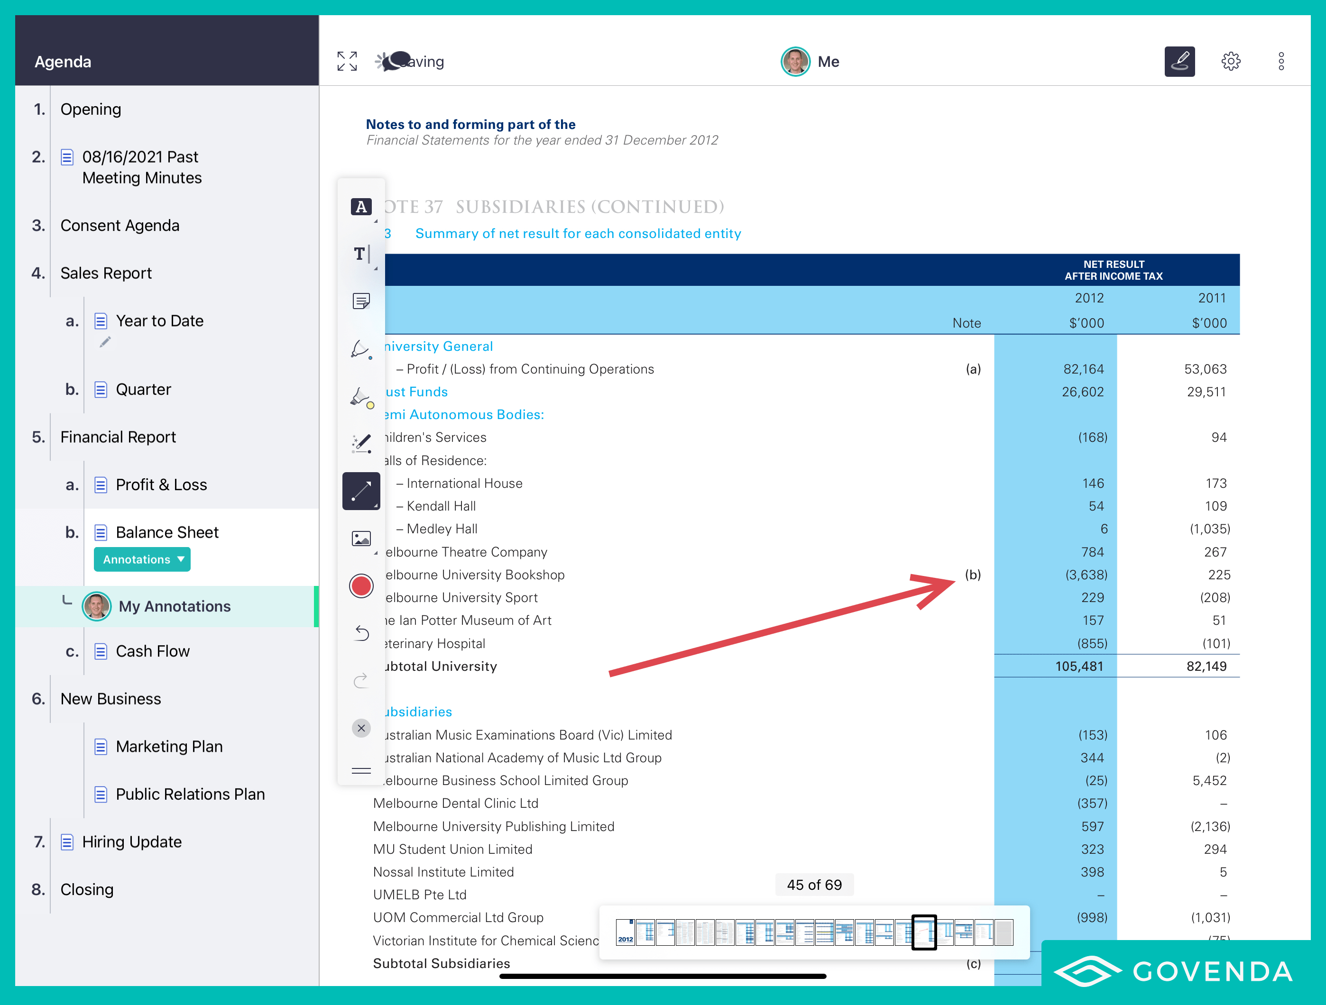
Task: Open the sticky note annotation tool
Action: click(361, 301)
